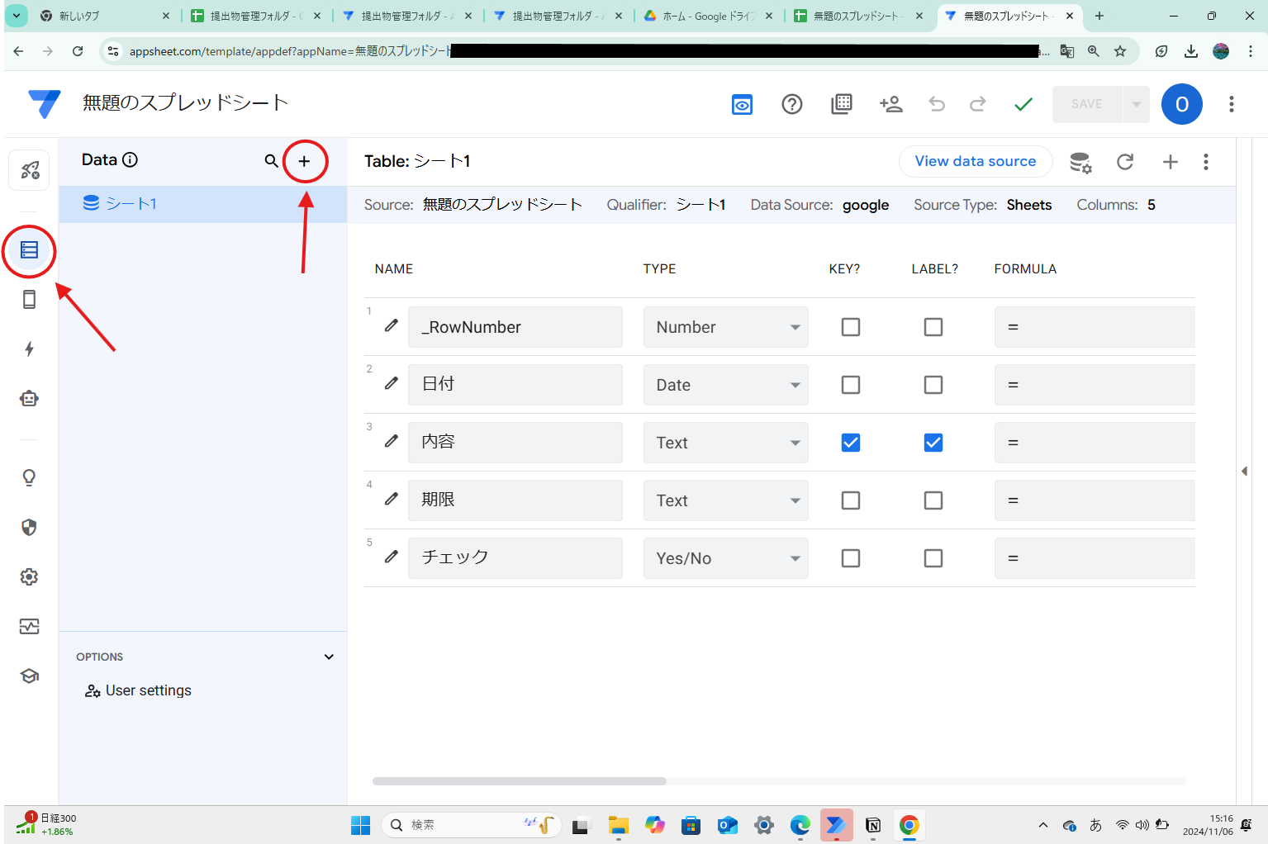The width and height of the screenshot is (1268, 844).
Task: Check LABEL for 期限 row
Action: pyautogui.click(x=933, y=500)
